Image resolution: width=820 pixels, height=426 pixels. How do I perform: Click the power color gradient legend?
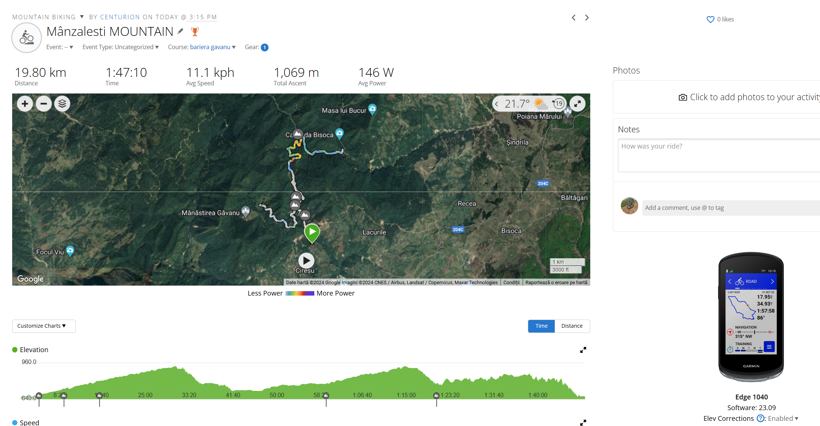pyautogui.click(x=300, y=293)
